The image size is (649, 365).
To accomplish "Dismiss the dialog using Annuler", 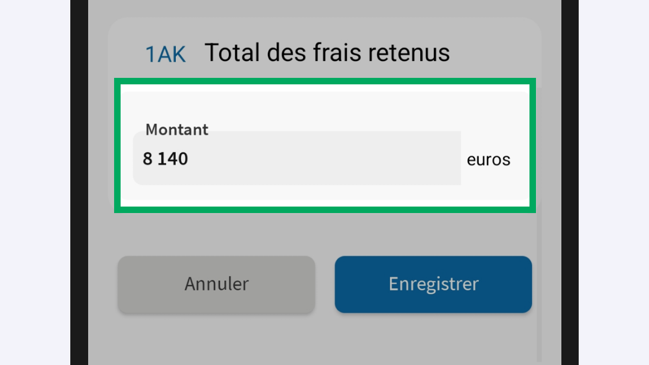I will 216,284.
